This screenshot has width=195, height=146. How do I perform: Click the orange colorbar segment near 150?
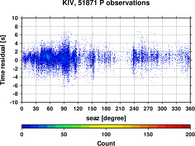tap(148, 126)
